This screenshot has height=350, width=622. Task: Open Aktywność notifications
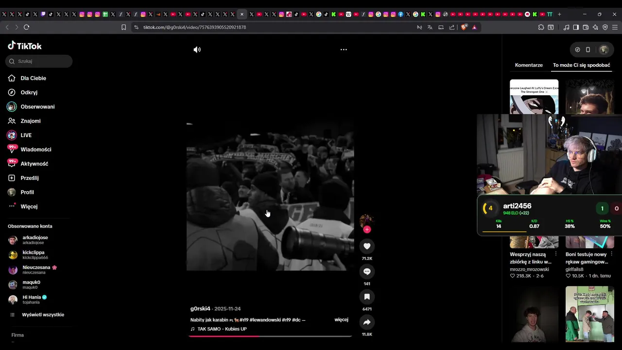[35, 164]
